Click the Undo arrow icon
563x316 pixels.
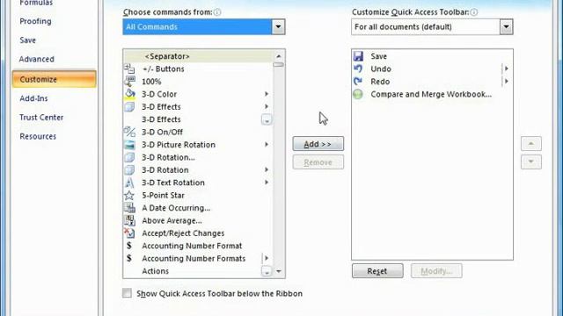358,68
